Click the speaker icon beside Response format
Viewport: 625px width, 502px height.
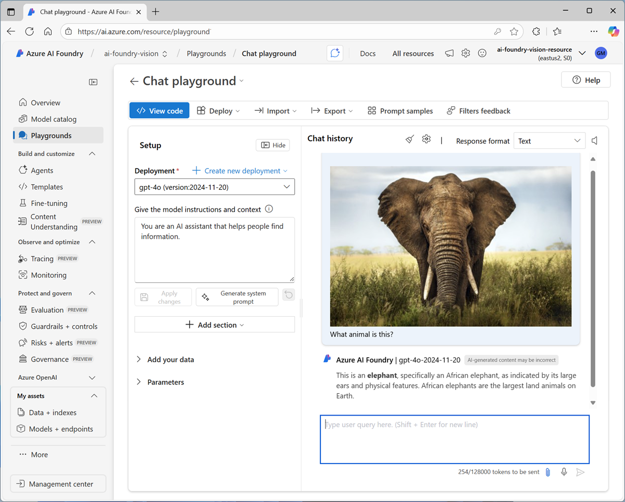click(594, 141)
